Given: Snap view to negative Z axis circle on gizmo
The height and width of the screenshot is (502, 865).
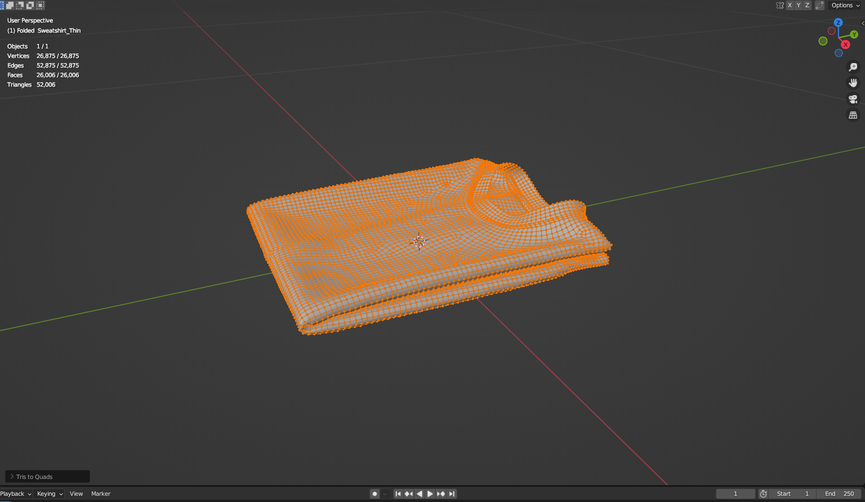Looking at the screenshot, I should pos(839,53).
